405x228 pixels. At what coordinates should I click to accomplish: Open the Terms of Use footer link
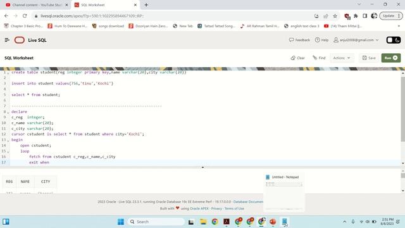tap(234, 208)
